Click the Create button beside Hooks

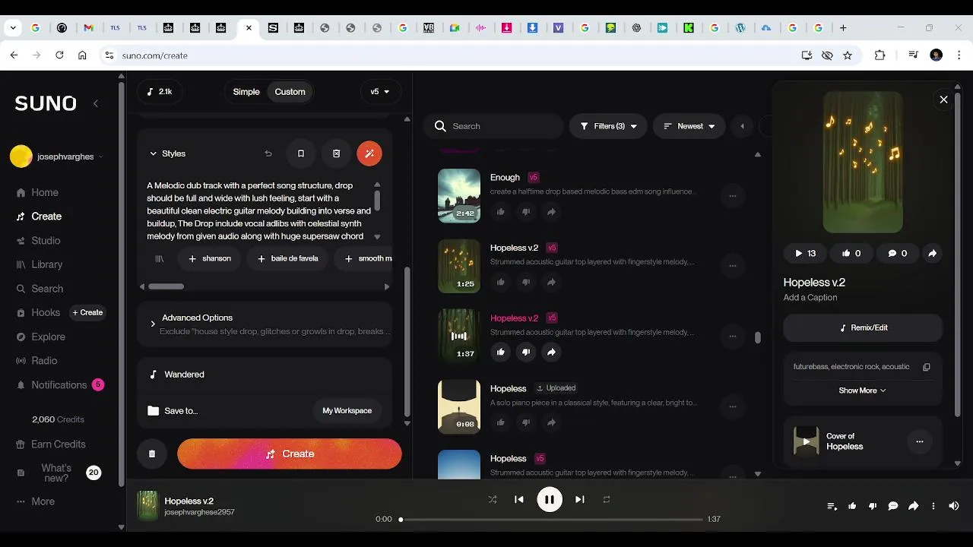tap(87, 312)
